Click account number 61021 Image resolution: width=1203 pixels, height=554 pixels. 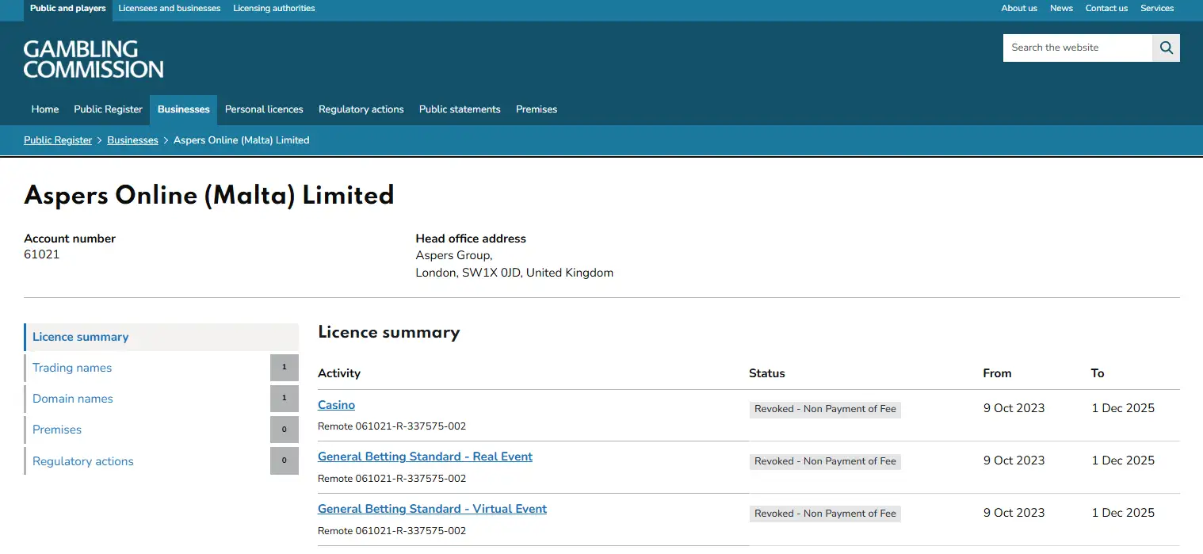click(42, 255)
